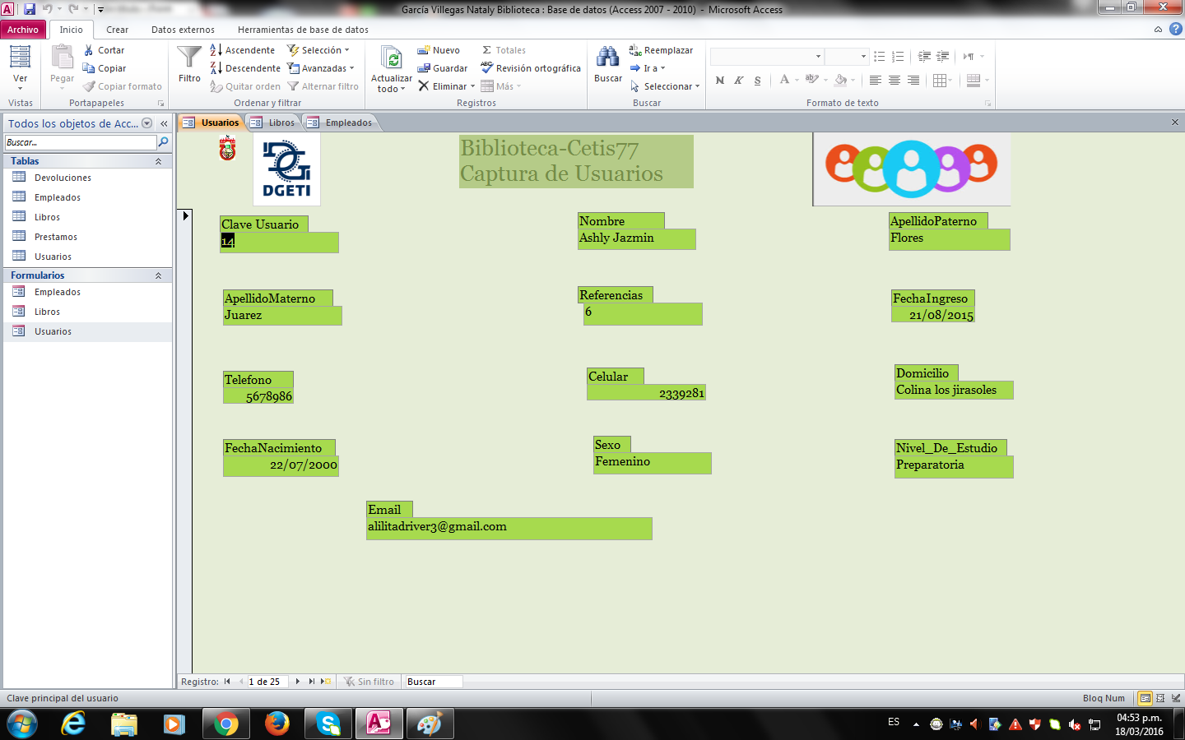Image resolution: width=1185 pixels, height=740 pixels.
Task: Click Guardar record icon
Action: (443, 68)
